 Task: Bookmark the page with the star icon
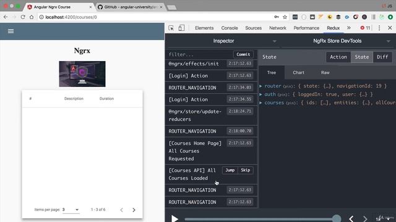coord(285,17)
